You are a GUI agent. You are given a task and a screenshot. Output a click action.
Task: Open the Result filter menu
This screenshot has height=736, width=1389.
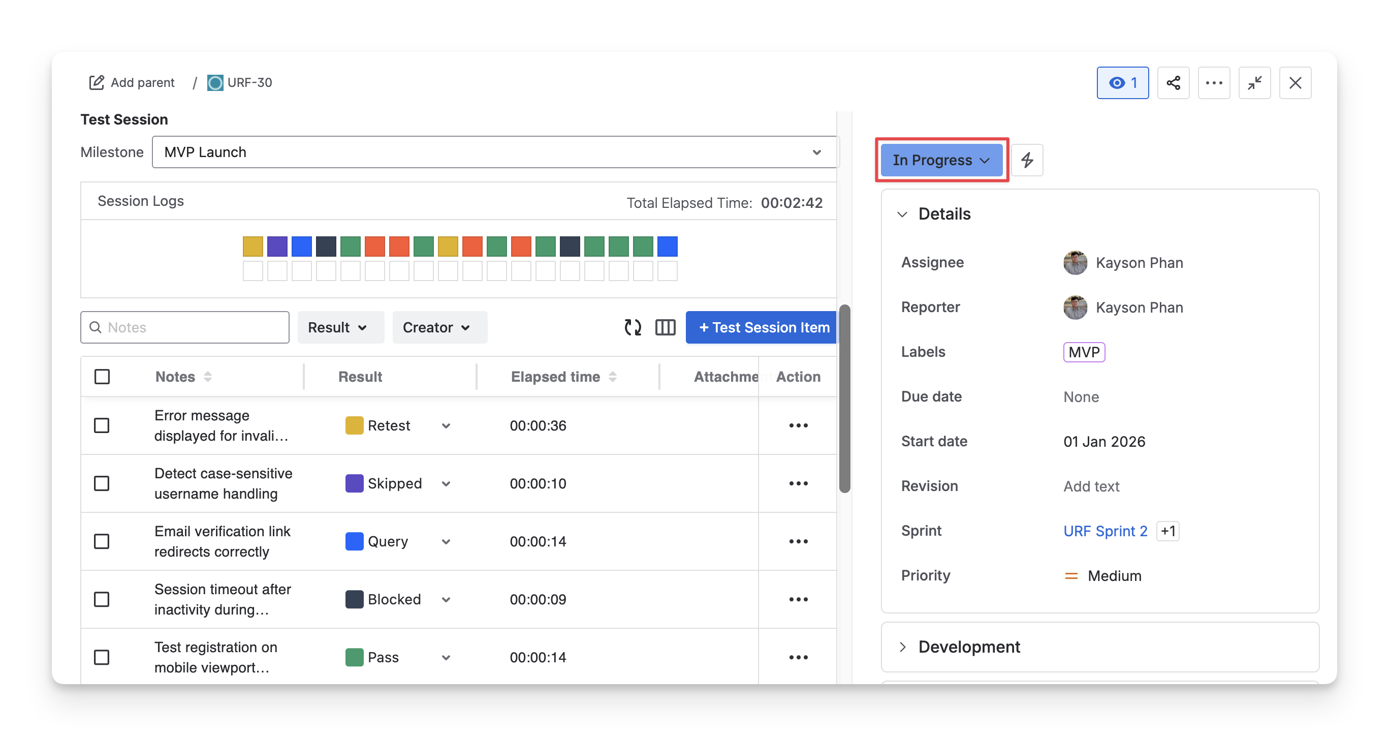pyautogui.click(x=340, y=327)
